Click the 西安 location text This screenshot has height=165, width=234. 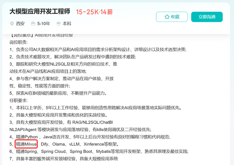(20, 23)
